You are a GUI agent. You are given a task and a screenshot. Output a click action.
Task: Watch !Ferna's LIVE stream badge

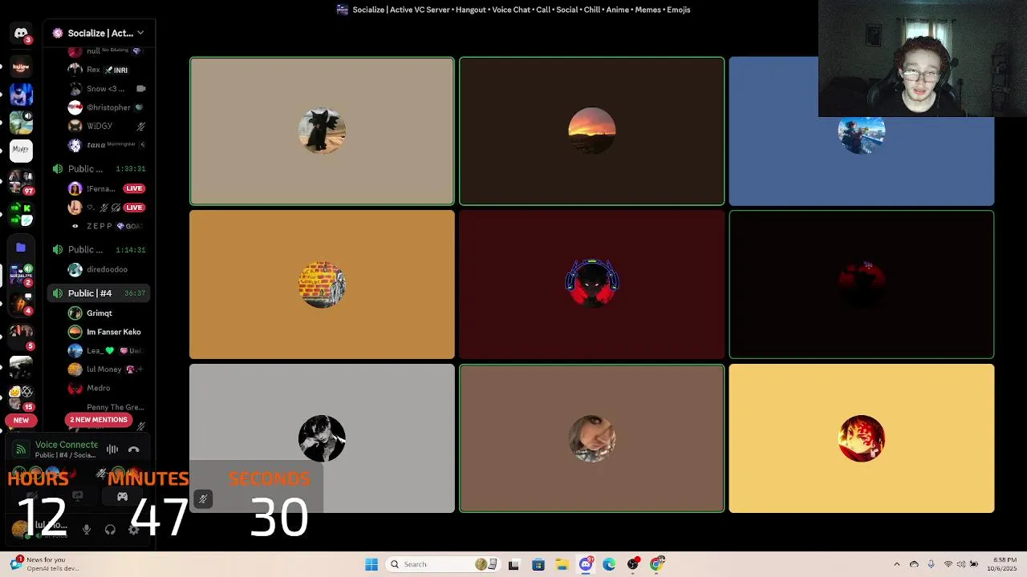(134, 188)
